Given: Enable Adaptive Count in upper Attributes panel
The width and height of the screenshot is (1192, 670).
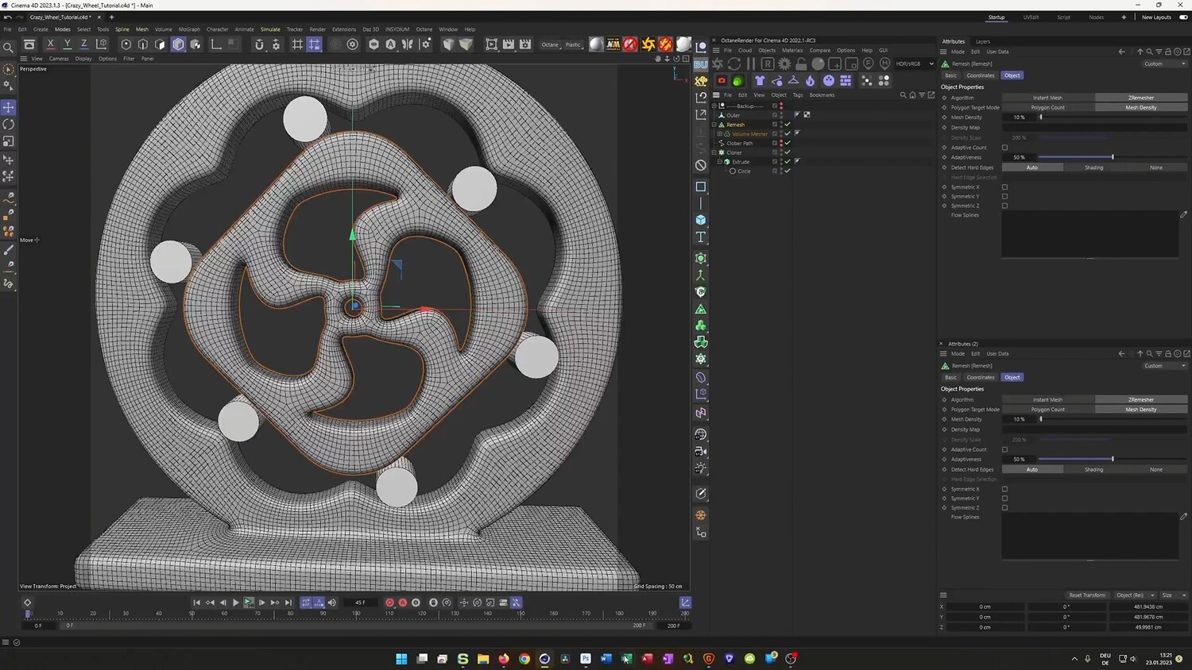Looking at the screenshot, I should (1004, 148).
